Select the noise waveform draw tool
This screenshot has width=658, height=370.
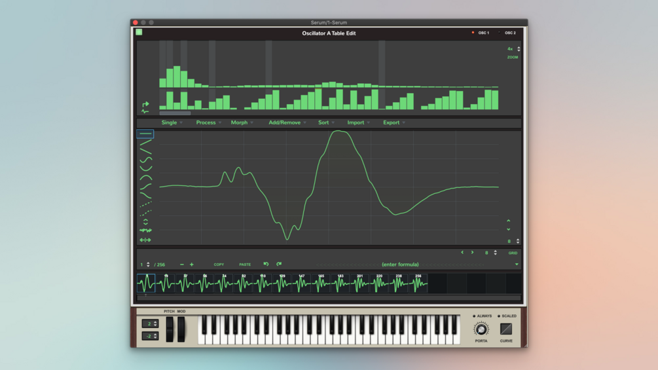click(x=145, y=231)
